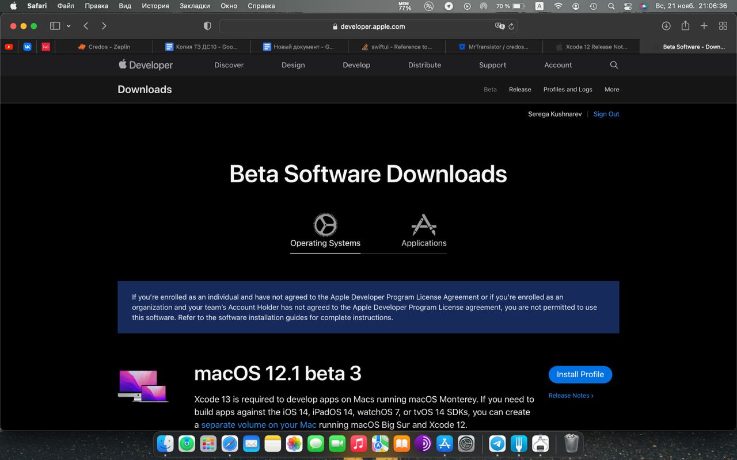737x460 pixels.
Task: Open Launchpad from the Dock
Action: 208,443
